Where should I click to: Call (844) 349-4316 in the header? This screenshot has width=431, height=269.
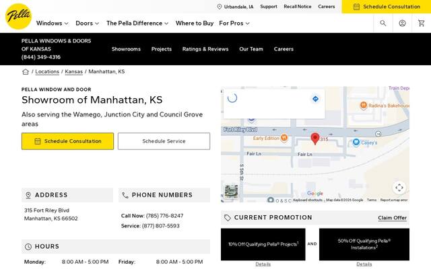point(41,57)
